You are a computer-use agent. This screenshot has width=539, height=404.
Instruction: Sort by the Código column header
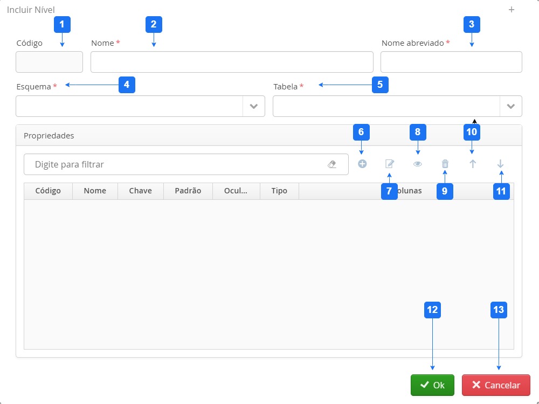pos(48,191)
